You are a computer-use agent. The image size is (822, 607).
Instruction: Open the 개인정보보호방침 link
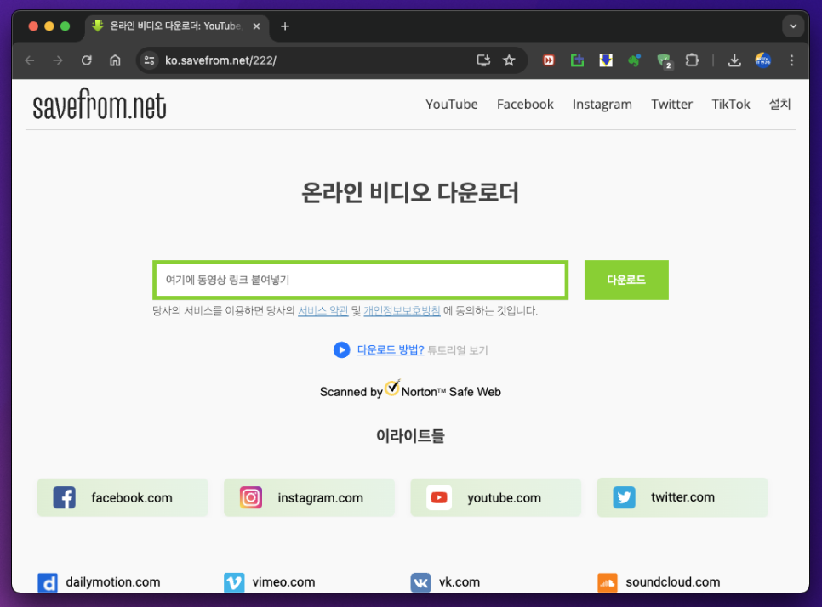(402, 310)
